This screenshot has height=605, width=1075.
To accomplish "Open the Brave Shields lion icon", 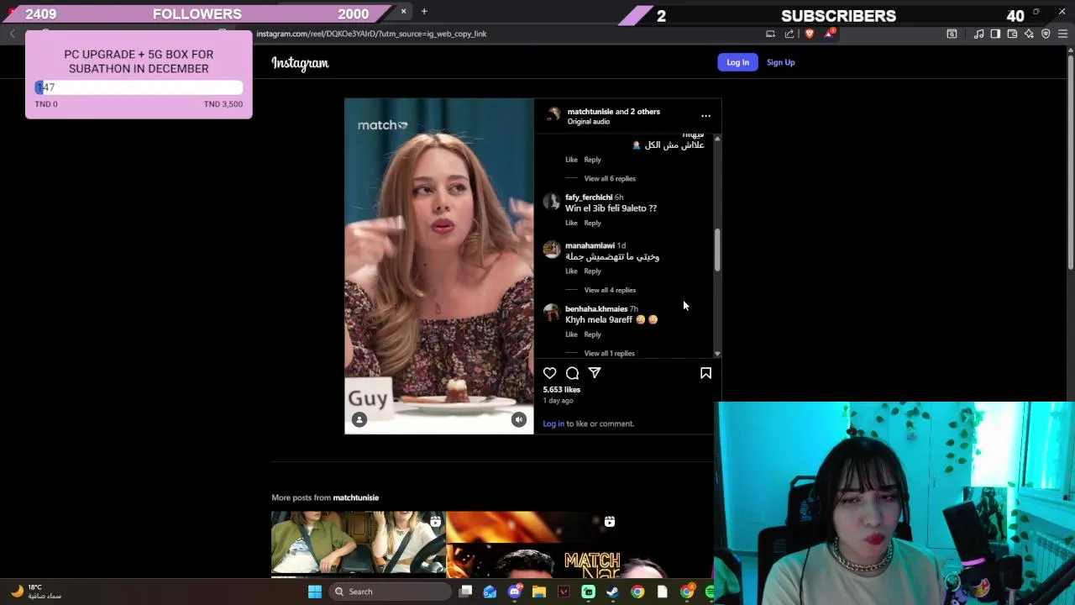I will 810,34.
